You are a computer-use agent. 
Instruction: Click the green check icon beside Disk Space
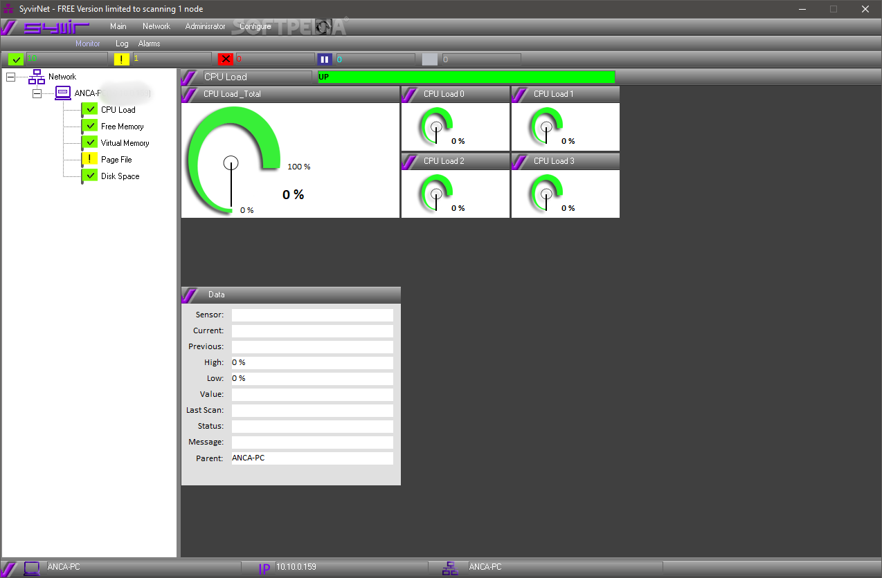click(x=90, y=176)
